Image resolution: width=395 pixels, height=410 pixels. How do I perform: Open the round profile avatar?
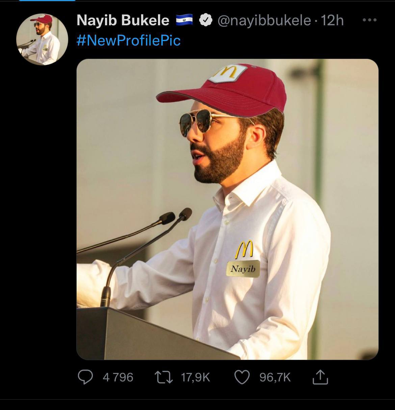[x=42, y=39]
